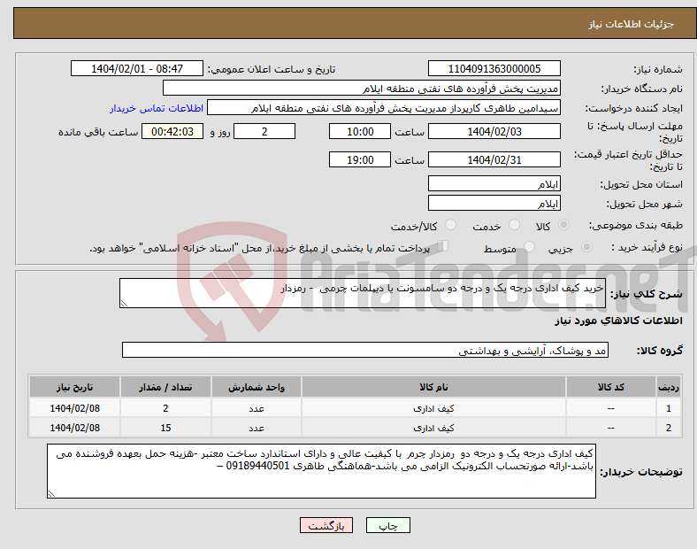Open the اطلاعات تماس خریدار link
This screenshot has width=697, height=549.
157,108
